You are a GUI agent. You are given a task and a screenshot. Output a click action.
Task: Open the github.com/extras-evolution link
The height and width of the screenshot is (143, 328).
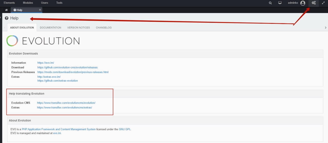(x=58, y=81)
